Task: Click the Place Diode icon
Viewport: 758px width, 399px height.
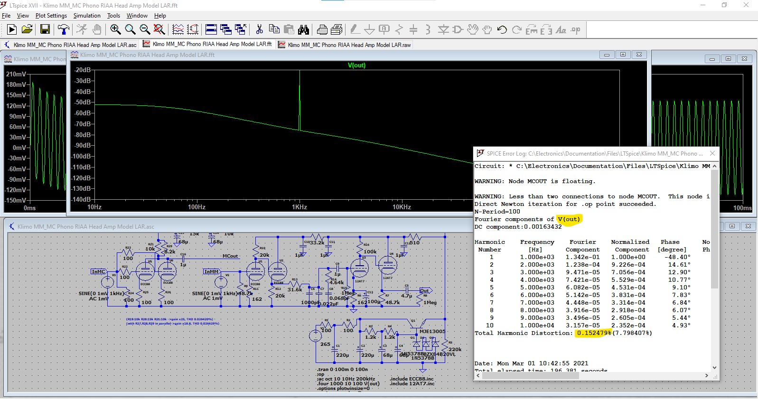Action: pyautogui.click(x=443, y=30)
